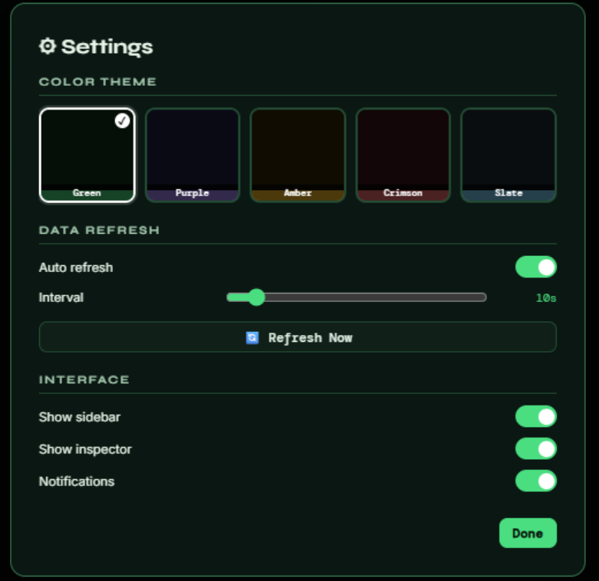Screen dimensions: 599x581
Task: Select the Green color theme swatch
Action: pos(87,155)
